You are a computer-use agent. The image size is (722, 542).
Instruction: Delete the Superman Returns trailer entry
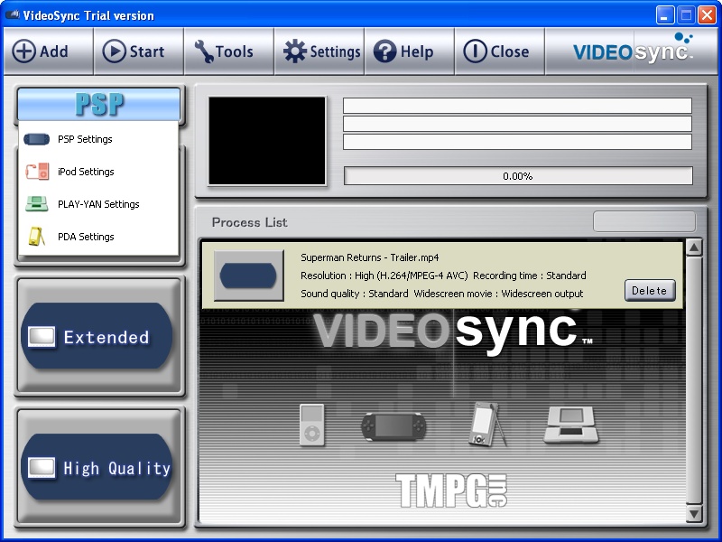tap(650, 290)
